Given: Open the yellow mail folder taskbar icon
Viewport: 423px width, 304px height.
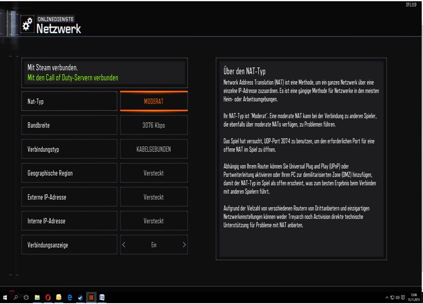Looking at the screenshot, I should [59, 297].
